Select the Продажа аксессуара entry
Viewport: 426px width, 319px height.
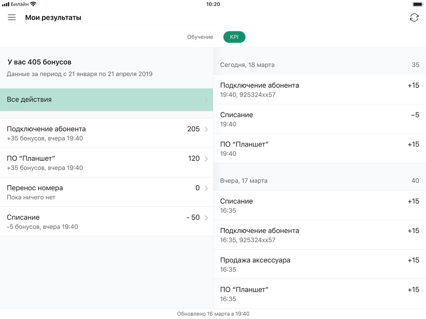[319, 264]
